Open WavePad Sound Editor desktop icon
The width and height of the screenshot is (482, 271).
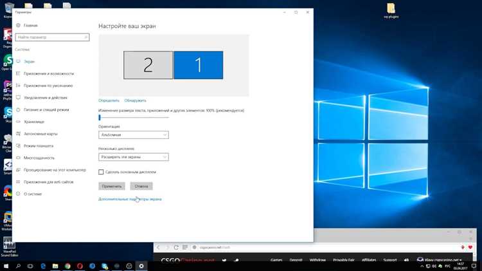pyautogui.click(x=9, y=247)
